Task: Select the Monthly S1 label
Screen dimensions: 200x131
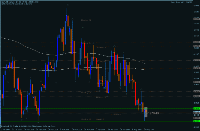Action: click(86, 93)
